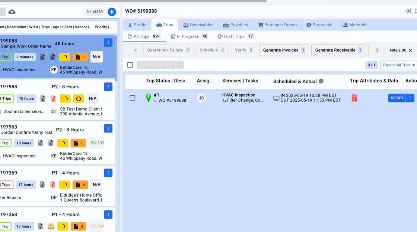Click the yellow progress icon in 199088 card
The image size is (417, 232).
click(65, 57)
